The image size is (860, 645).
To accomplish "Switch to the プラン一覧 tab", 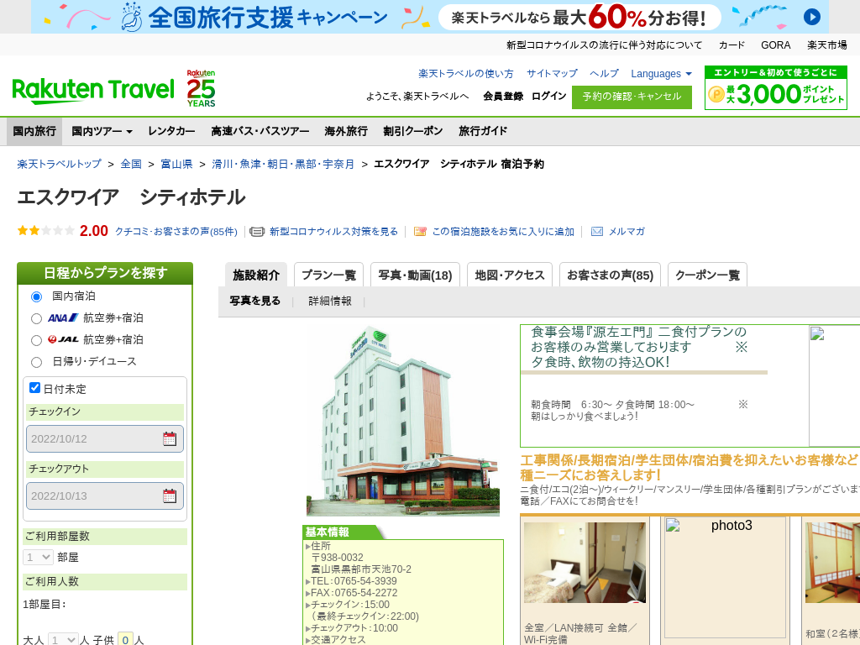I will 328,275.
